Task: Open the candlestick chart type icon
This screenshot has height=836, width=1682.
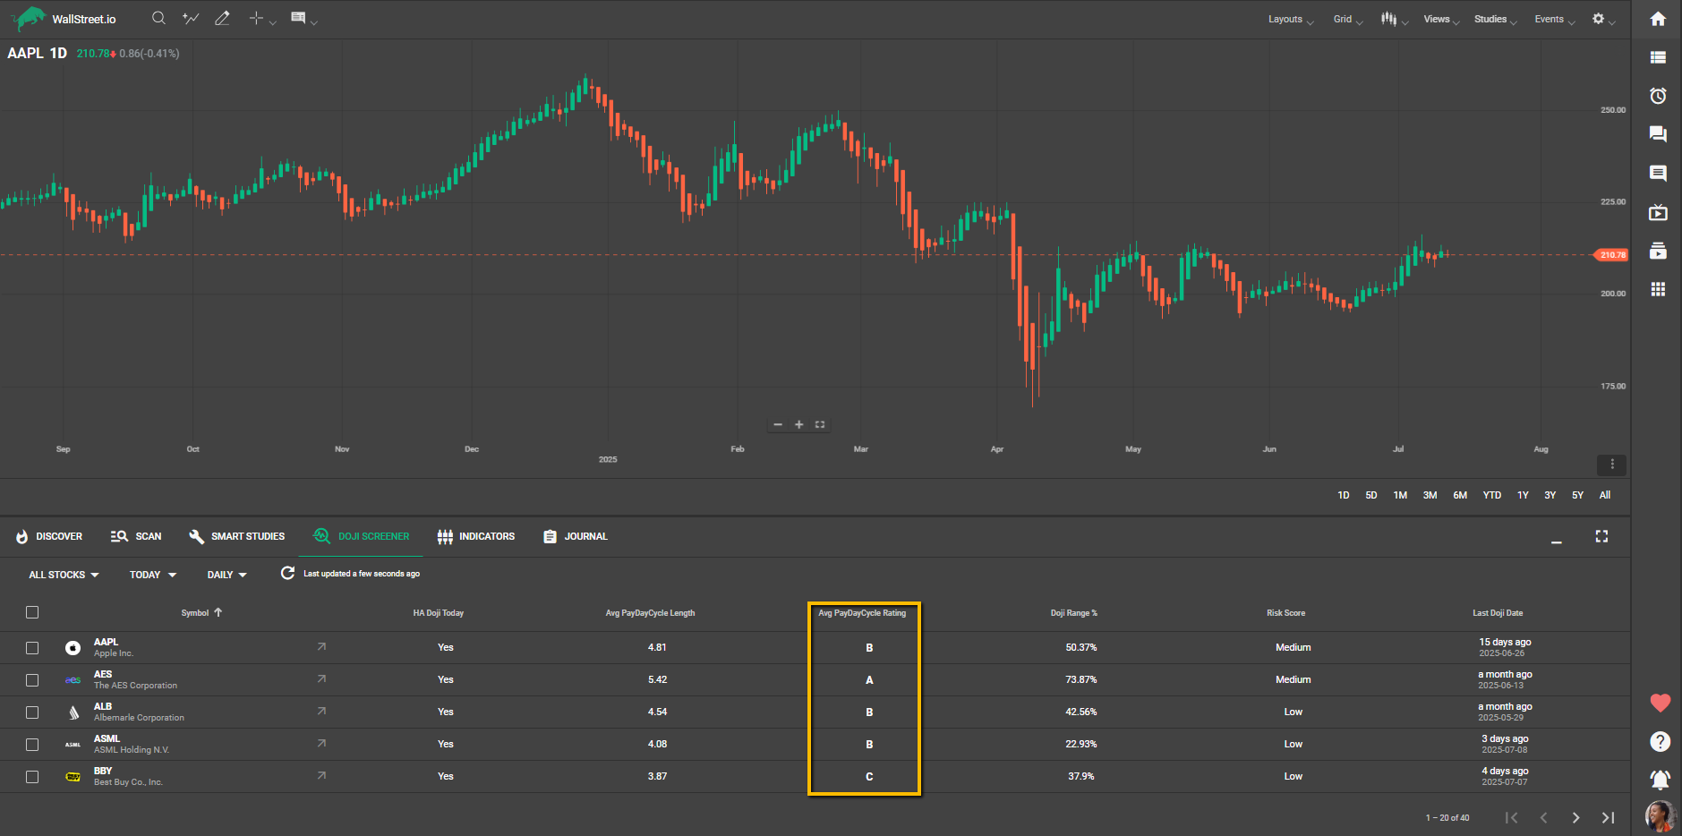Action: click(x=1388, y=19)
